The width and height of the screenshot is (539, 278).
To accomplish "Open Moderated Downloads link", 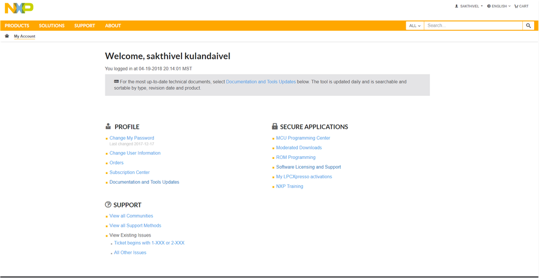I will pyautogui.click(x=299, y=148).
